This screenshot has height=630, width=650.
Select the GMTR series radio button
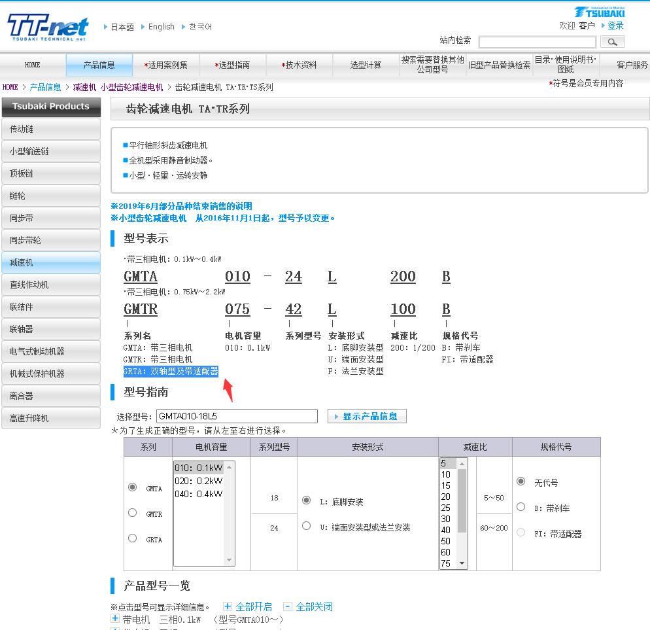(133, 512)
